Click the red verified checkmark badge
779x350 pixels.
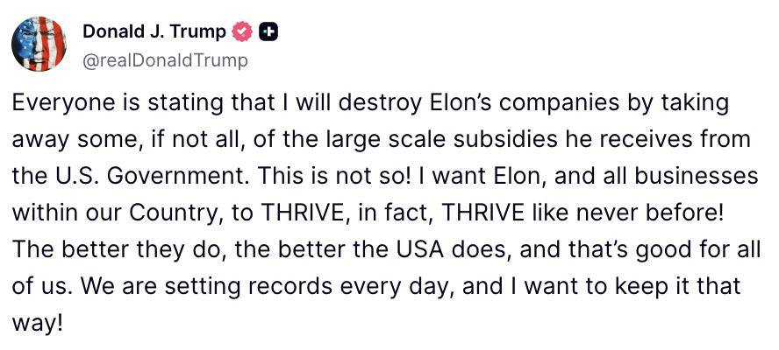tap(242, 32)
